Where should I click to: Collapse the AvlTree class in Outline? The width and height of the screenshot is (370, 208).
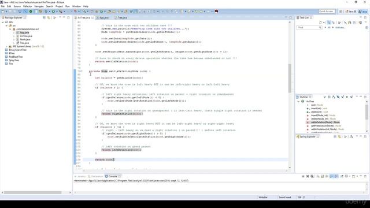tap(298, 102)
